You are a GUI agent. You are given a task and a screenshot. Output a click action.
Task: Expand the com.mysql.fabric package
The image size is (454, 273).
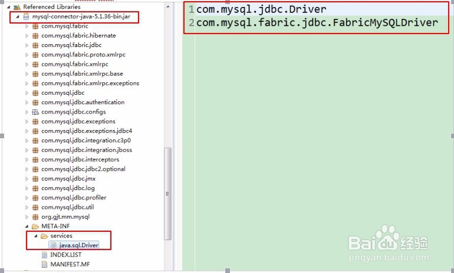tap(27, 26)
